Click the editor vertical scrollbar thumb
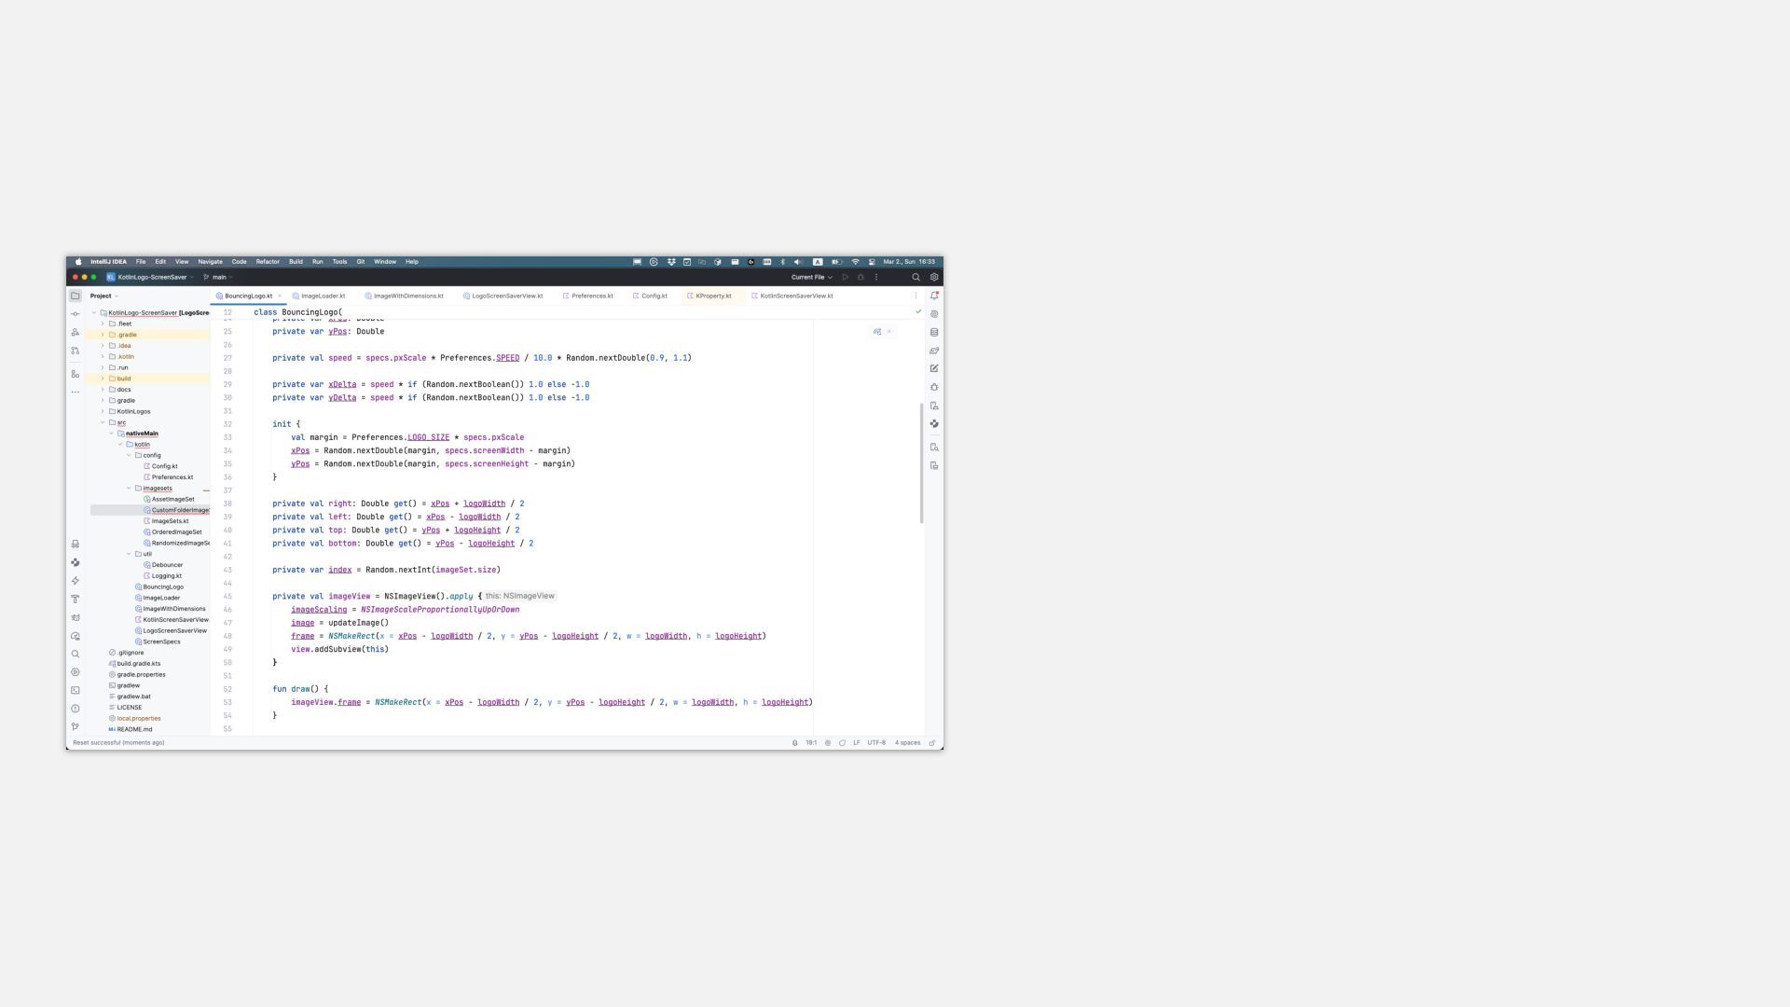This screenshot has width=1790, height=1007. pyautogui.click(x=921, y=462)
